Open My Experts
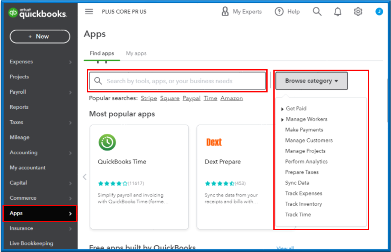Viewport: 391px width, 252px height. coord(241,12)
